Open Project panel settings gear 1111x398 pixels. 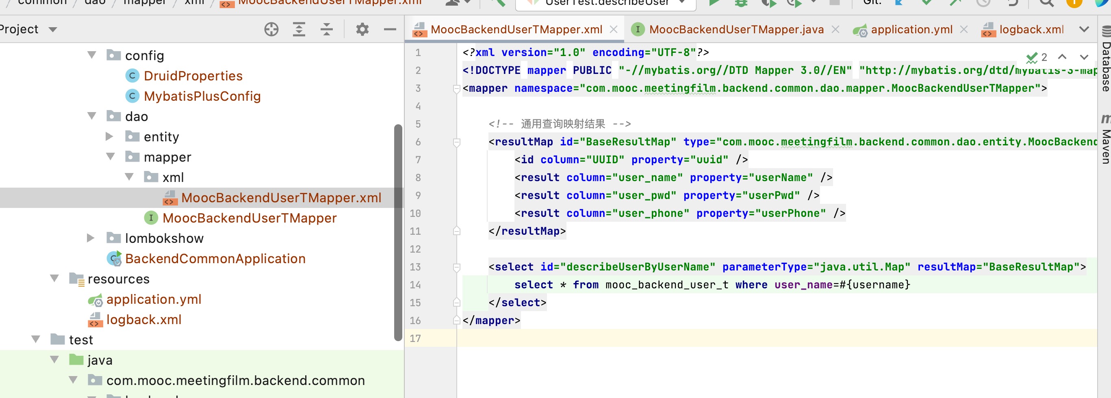pos(362,29)
